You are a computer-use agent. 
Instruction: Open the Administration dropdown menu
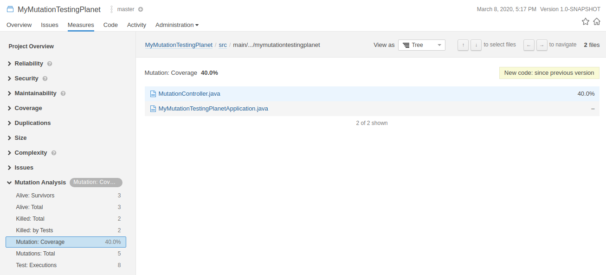pyautogui.click(x=177, y=25)
